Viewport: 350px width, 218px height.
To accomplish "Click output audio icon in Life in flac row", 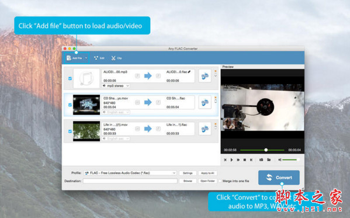I will 158,129.
